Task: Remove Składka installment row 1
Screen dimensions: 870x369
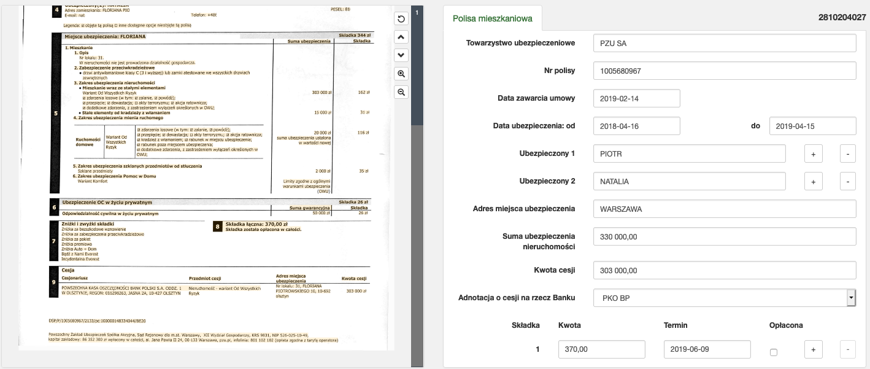Action: click(x=847, y=350)
